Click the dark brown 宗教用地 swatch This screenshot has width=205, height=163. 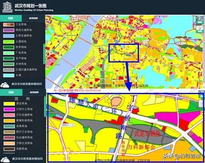click(9, 149)
